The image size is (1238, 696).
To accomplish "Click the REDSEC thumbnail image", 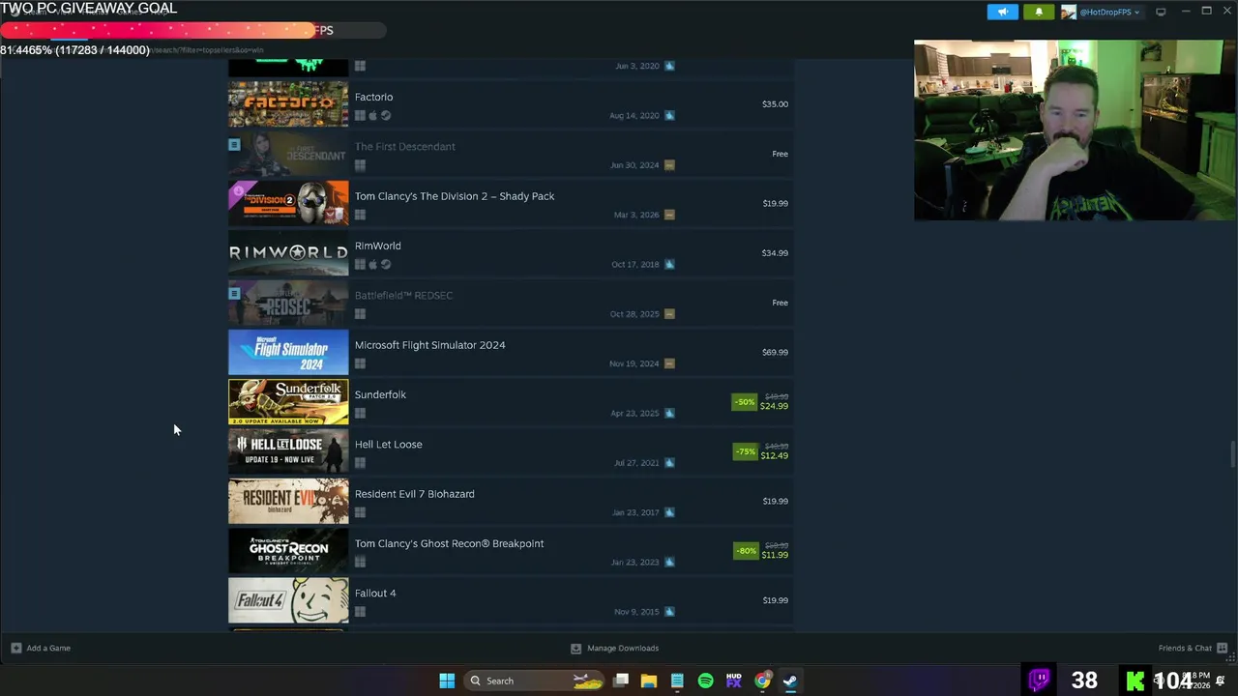I will (x=288, y=303).
